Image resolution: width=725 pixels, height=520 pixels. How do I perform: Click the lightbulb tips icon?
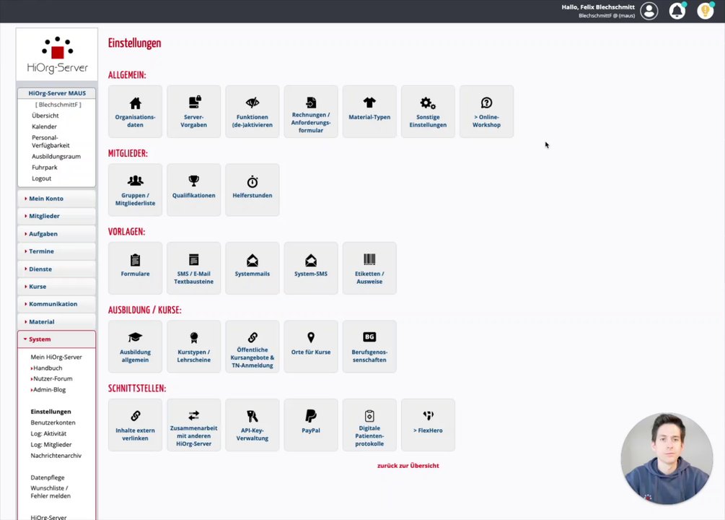(x=706, y=11)
